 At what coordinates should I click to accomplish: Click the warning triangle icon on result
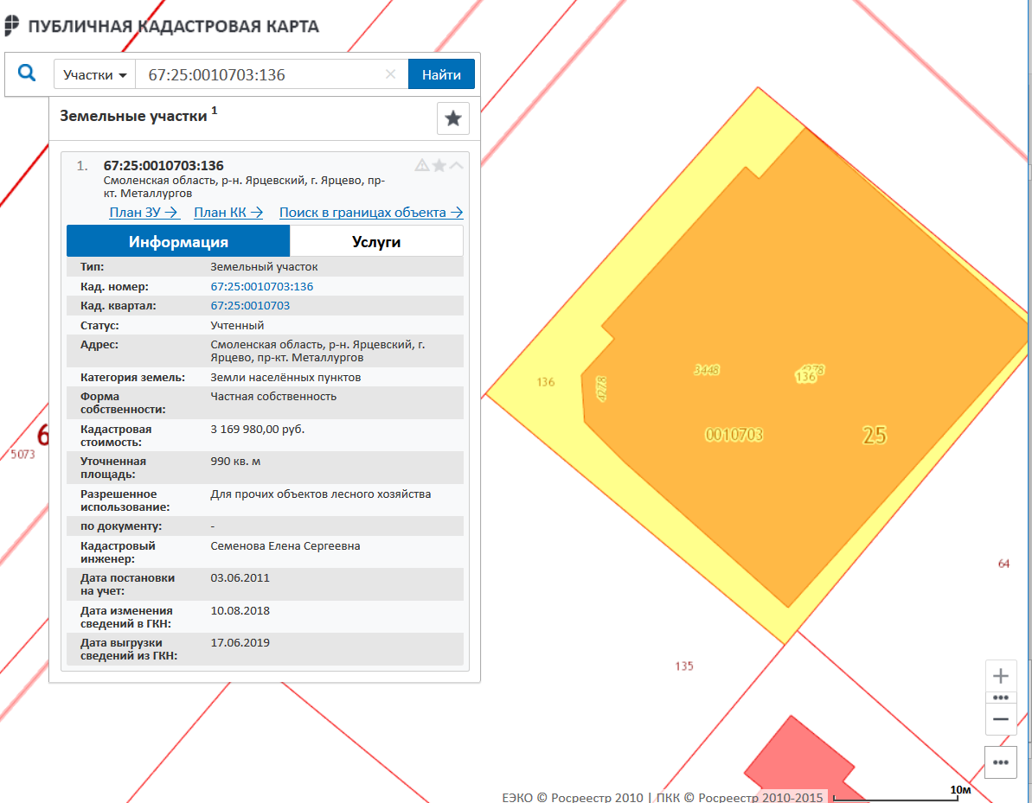click(421, 165)
